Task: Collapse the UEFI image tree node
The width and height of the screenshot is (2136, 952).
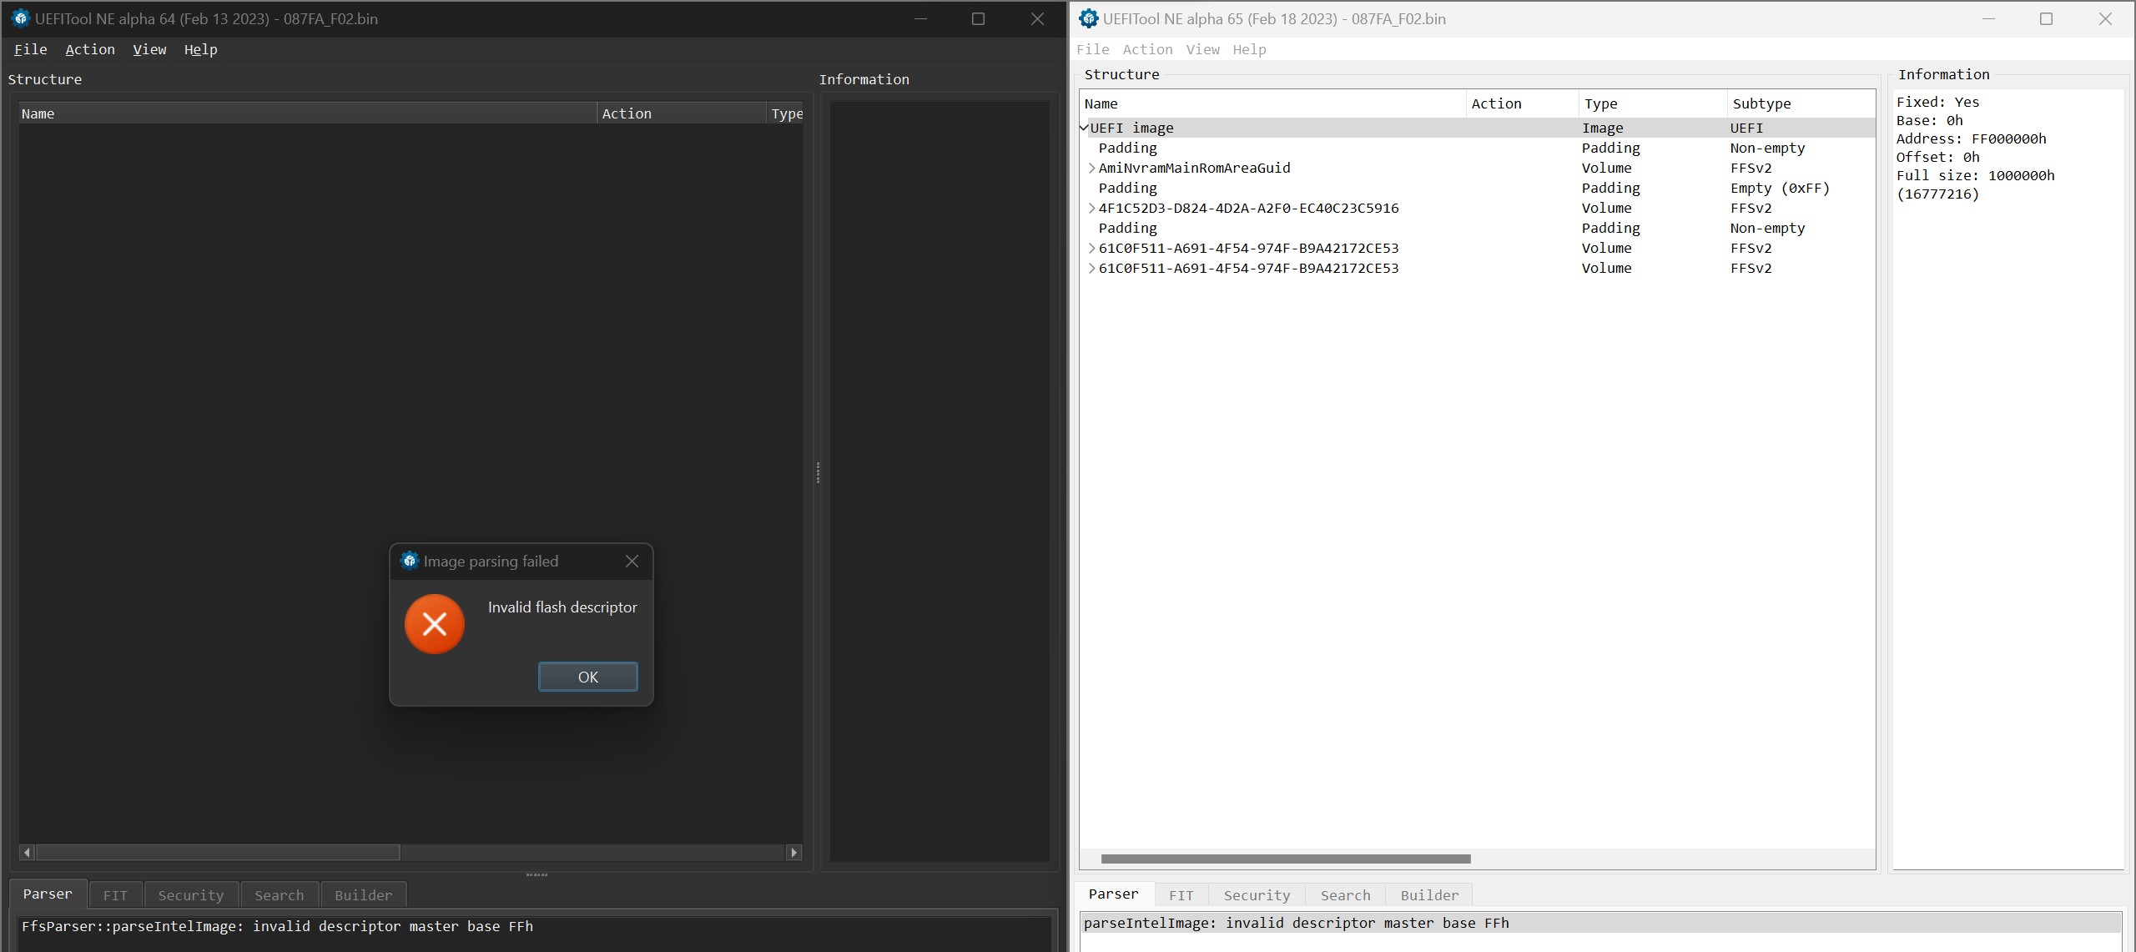Action: coord(1084,128)
